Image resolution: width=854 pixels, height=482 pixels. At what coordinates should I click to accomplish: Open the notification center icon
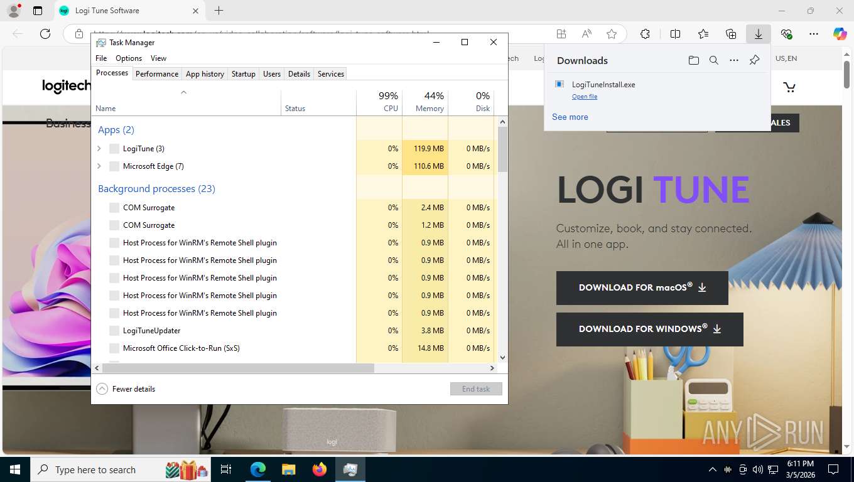pyautogui.click(x=833, y=469)
